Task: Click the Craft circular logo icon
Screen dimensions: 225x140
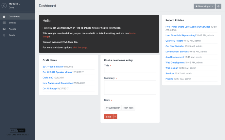Action: [x=4, y=6]
